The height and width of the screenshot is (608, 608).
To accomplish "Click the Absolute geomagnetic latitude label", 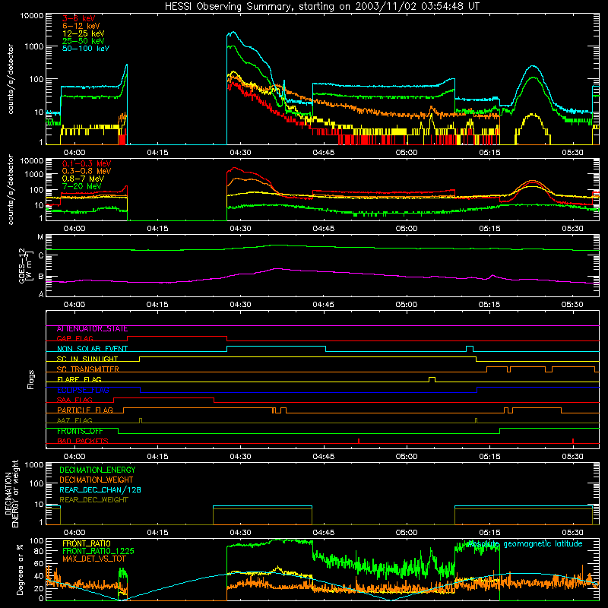I will (x=524, y=544).
